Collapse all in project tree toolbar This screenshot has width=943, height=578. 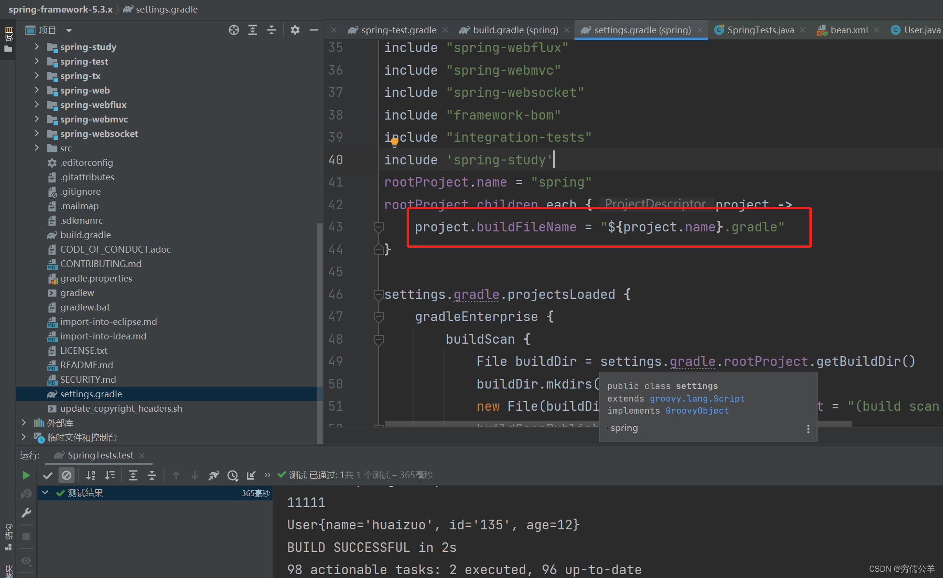(272, 30)
